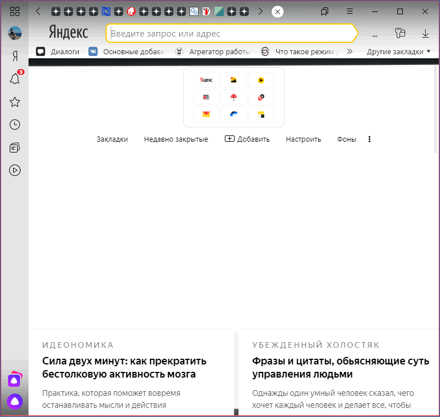This screenshot has height=417, width=440.
Task: Open the Yandex 'Я' sidebar icon
Action: pyautogui.click(x=15, y=56)
